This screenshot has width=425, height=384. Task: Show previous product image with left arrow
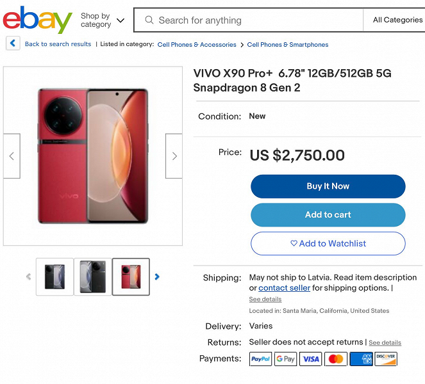point(12,156)
